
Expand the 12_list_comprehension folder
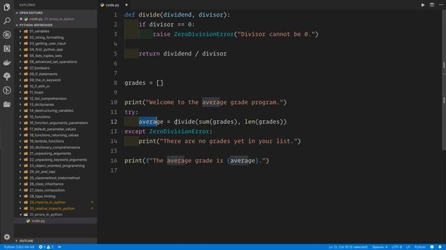point(48,99)
